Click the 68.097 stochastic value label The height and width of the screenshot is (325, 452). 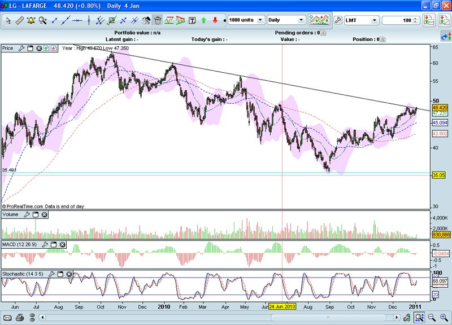[x=440, y=280]
